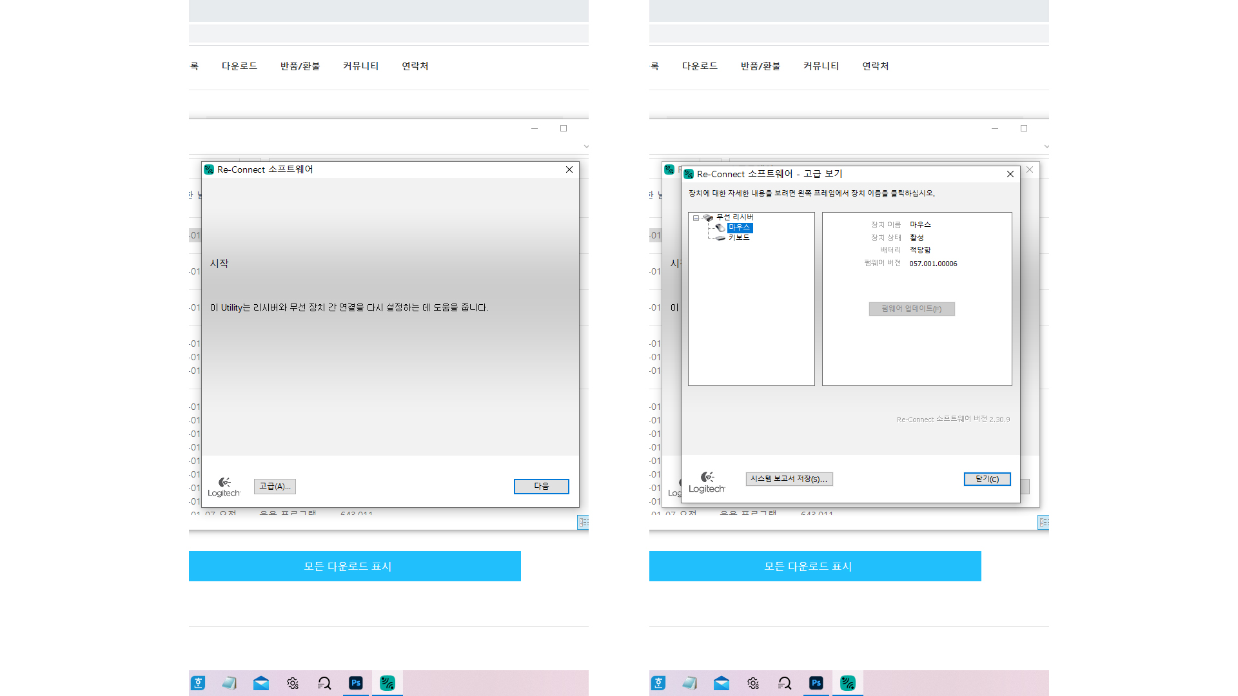This screenshot has width=1238, height=696.
Task: Click the 시스템 보고서 저장(S)... button
Action: (789, 479)
